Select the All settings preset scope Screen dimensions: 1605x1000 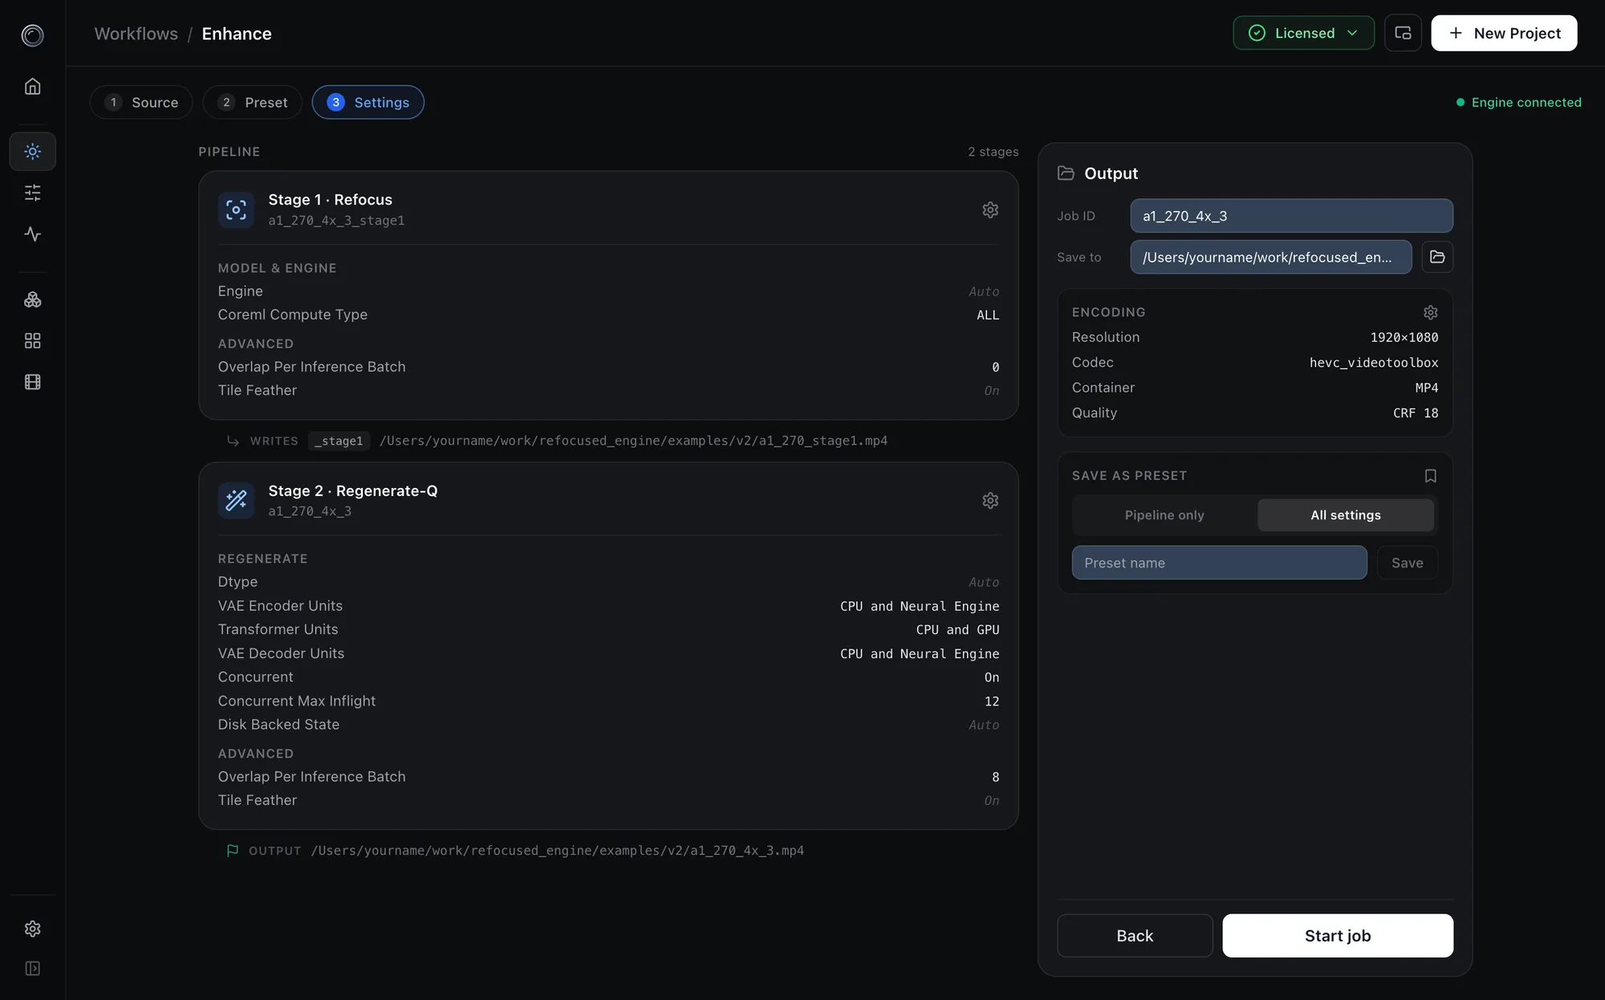[x=1346, y=515]
